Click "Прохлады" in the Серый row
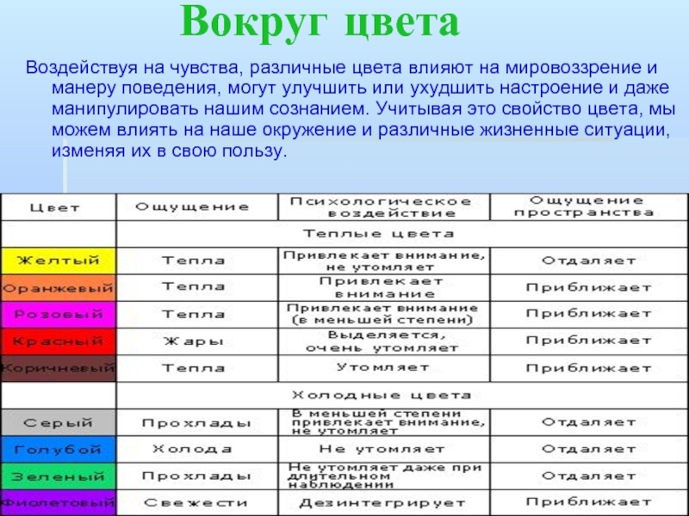 pos(196,423)
